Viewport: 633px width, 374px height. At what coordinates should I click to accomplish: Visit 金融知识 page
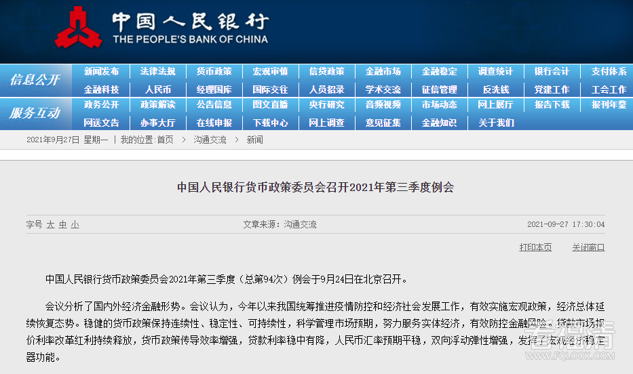pyautogui.click(x=439, y=123)
